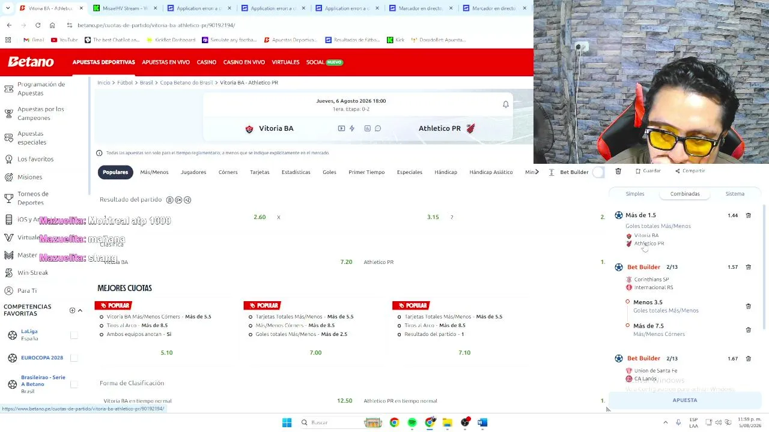Open File Explorer from the taskbar

coord(448,422)
